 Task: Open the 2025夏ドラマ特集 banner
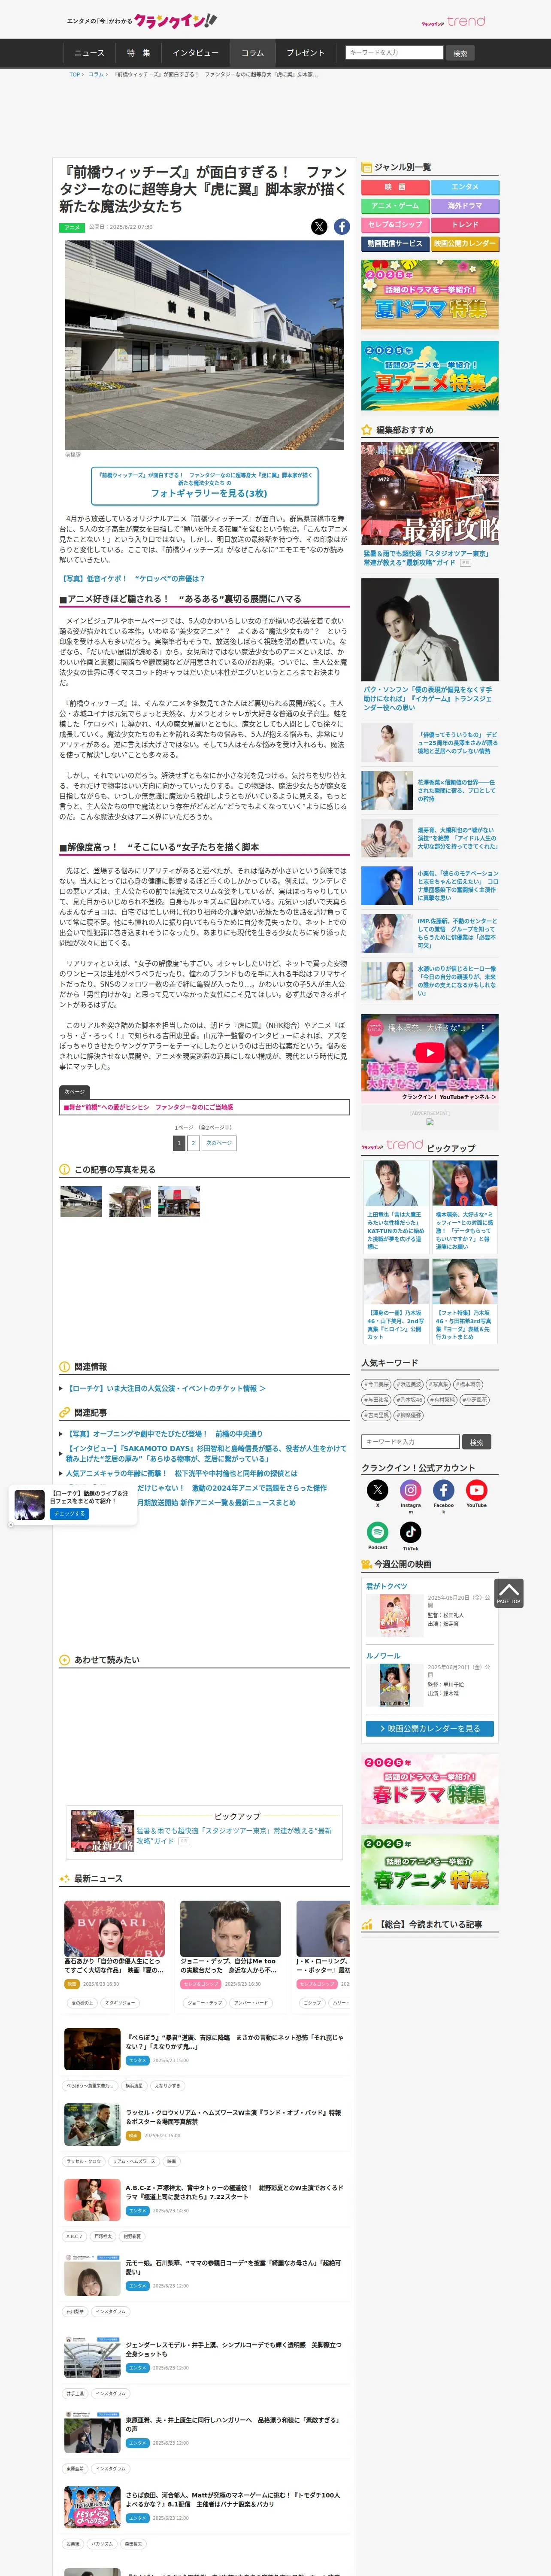(x=430, y=295)
